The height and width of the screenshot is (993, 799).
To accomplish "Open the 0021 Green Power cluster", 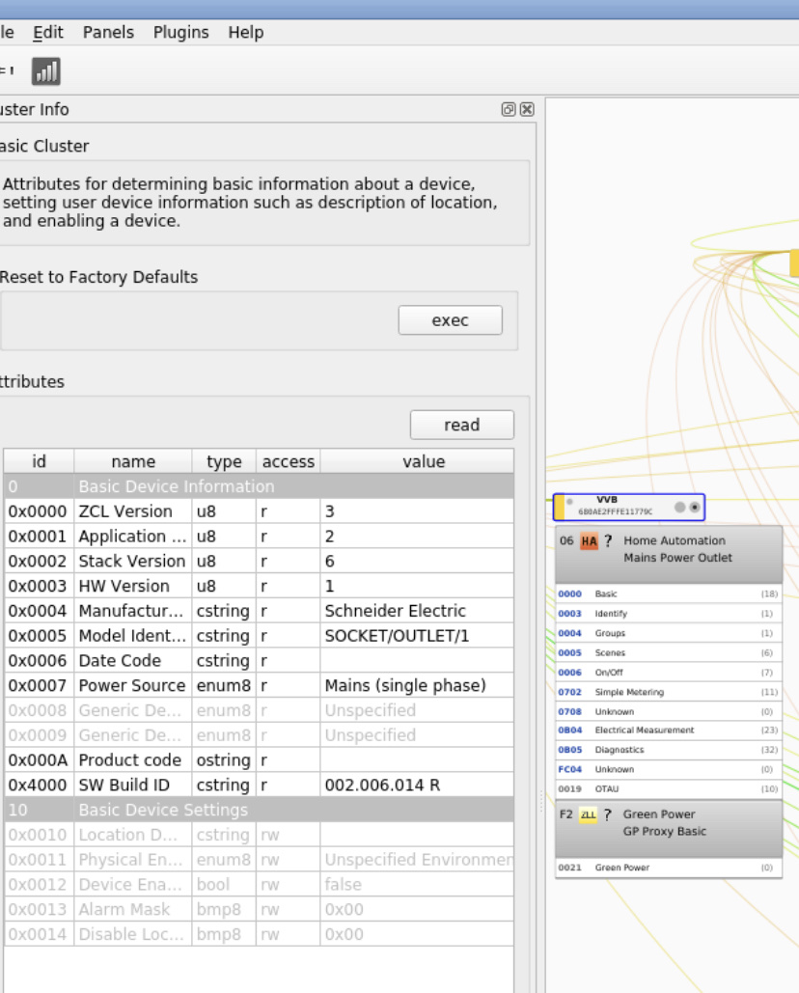I will (x=669, y=868).
